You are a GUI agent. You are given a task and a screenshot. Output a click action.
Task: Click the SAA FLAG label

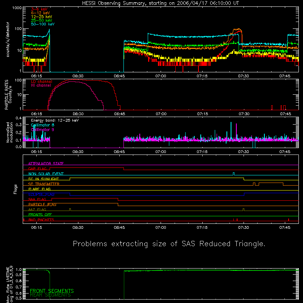tap(37, 199)
